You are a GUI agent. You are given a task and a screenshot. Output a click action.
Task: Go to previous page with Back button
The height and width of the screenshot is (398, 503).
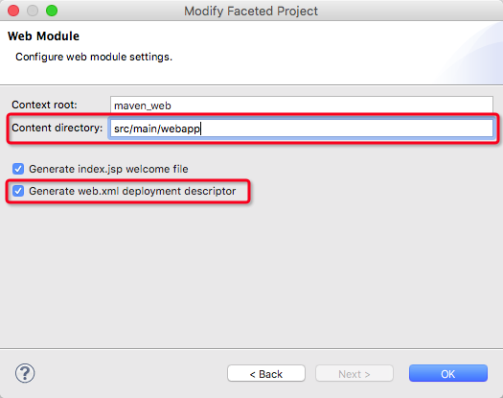point(266,374)
